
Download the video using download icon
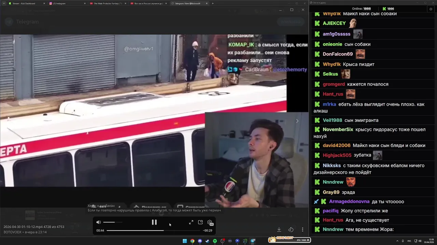pos(279,230)
